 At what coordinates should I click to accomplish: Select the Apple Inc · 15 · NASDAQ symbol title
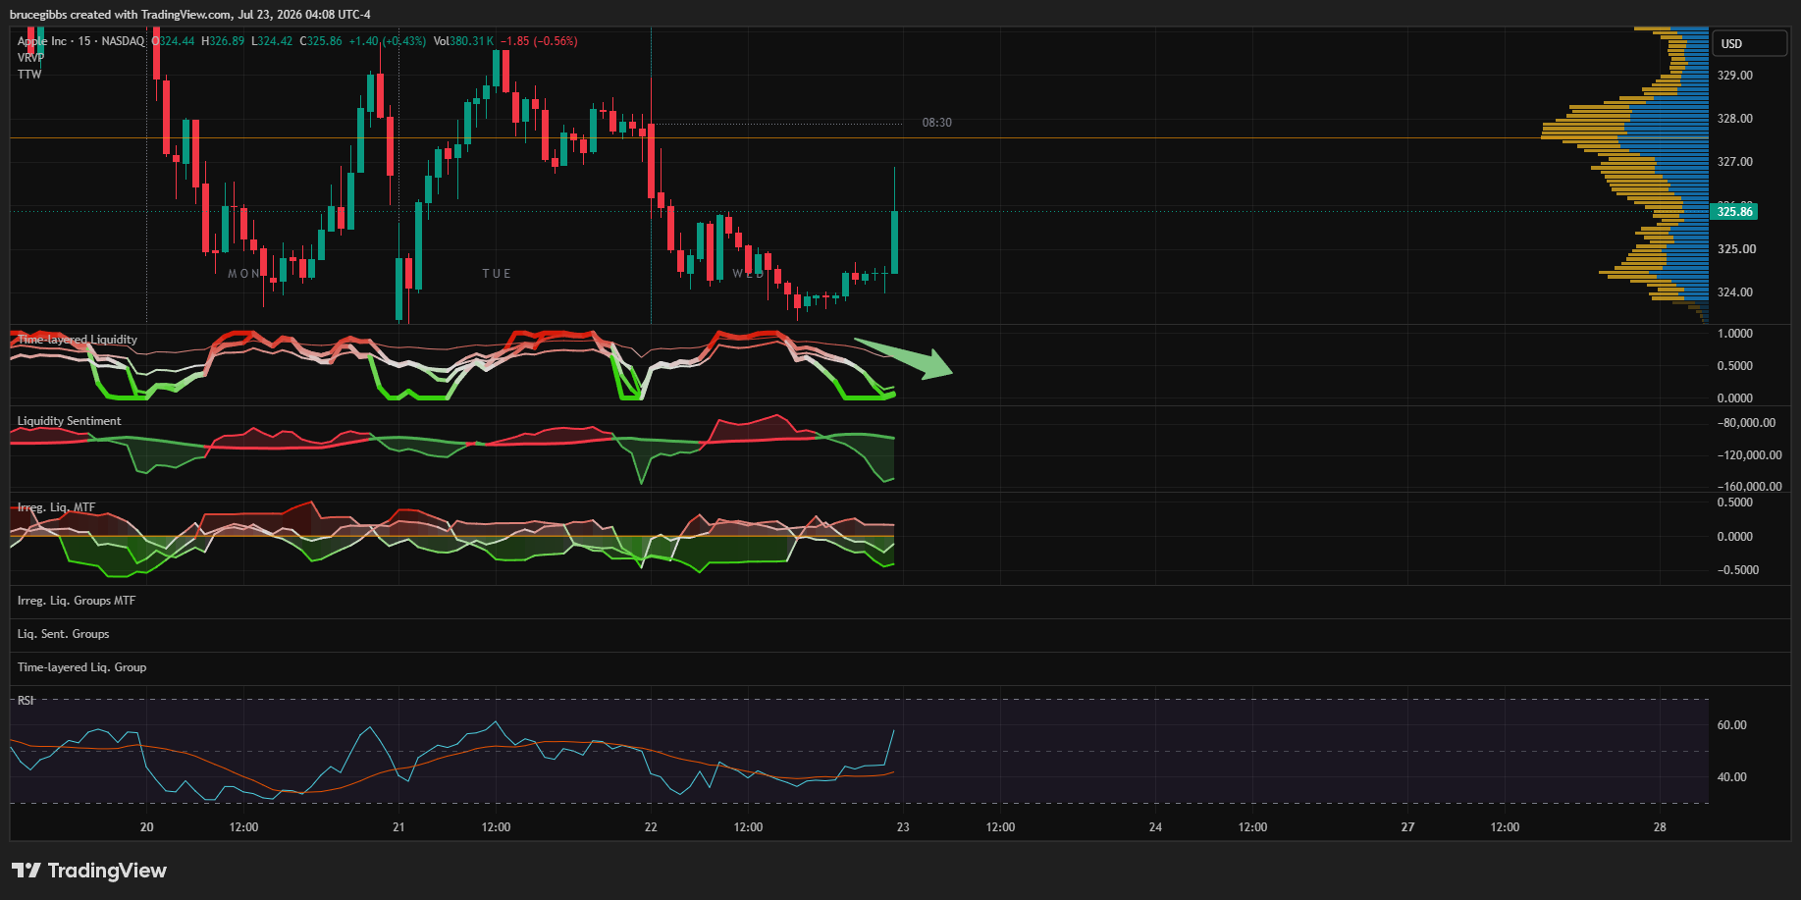coord(80,41)
